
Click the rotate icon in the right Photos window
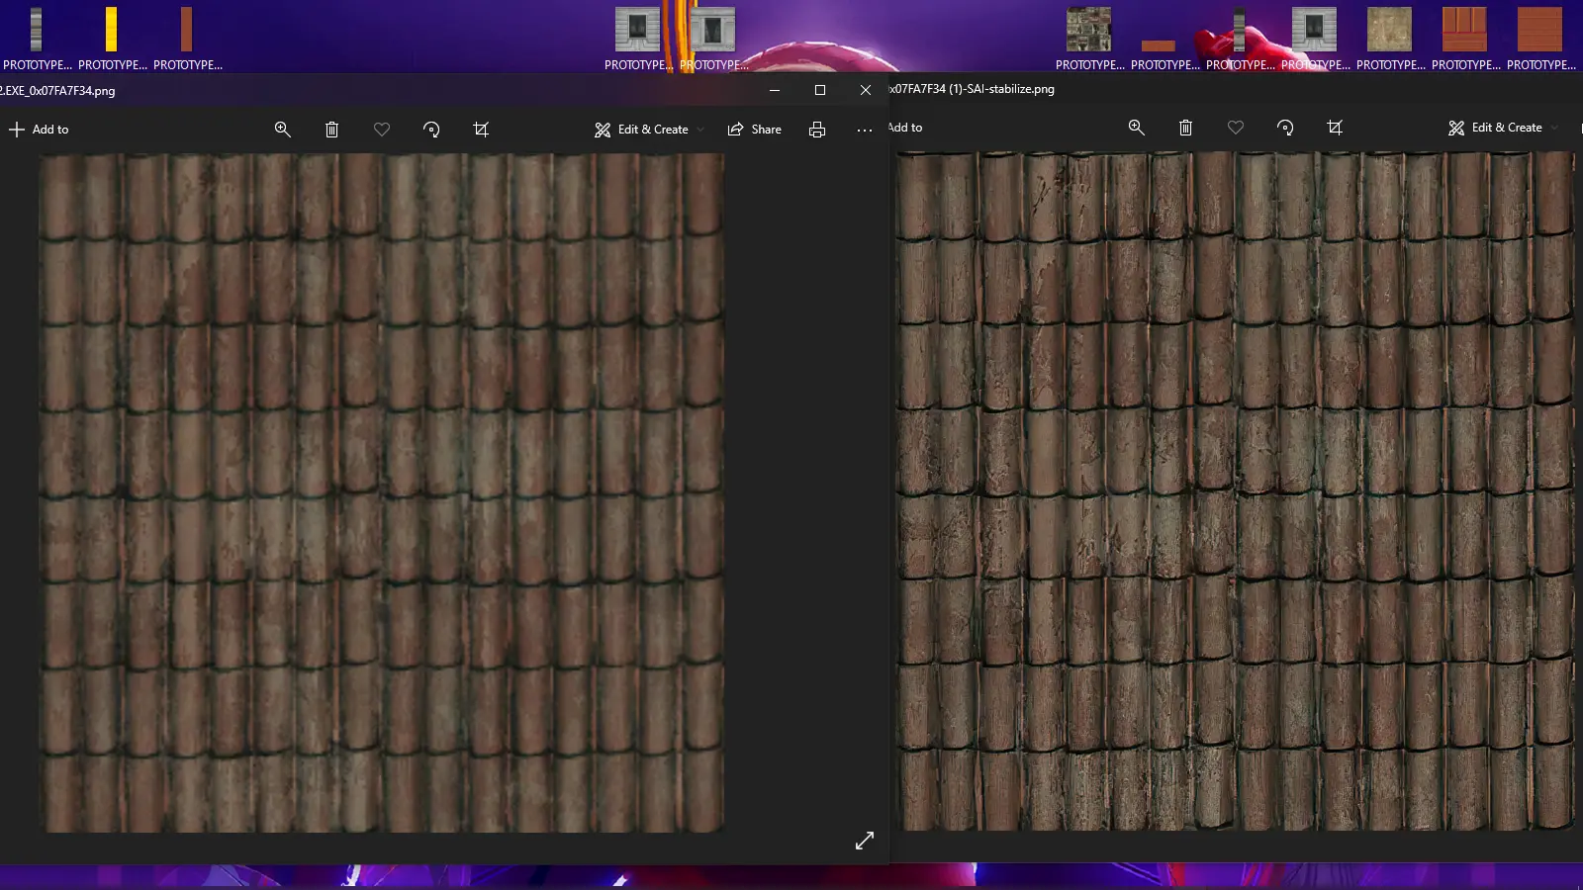click(1285, 128)
